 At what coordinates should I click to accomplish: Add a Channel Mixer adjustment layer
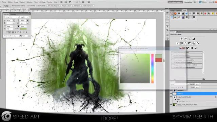[x=198, y=43]
